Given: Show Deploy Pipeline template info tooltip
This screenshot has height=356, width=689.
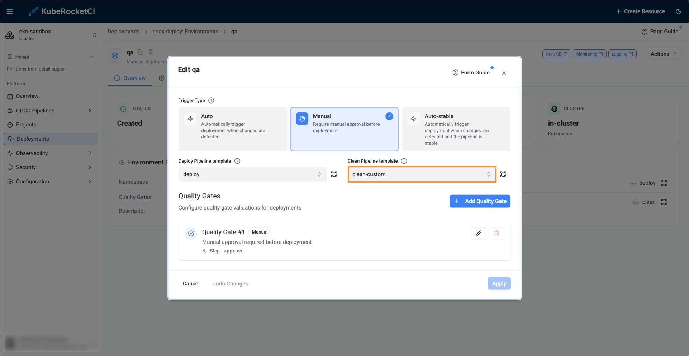Looking at the screenshot, I should (x=237, y=161).
